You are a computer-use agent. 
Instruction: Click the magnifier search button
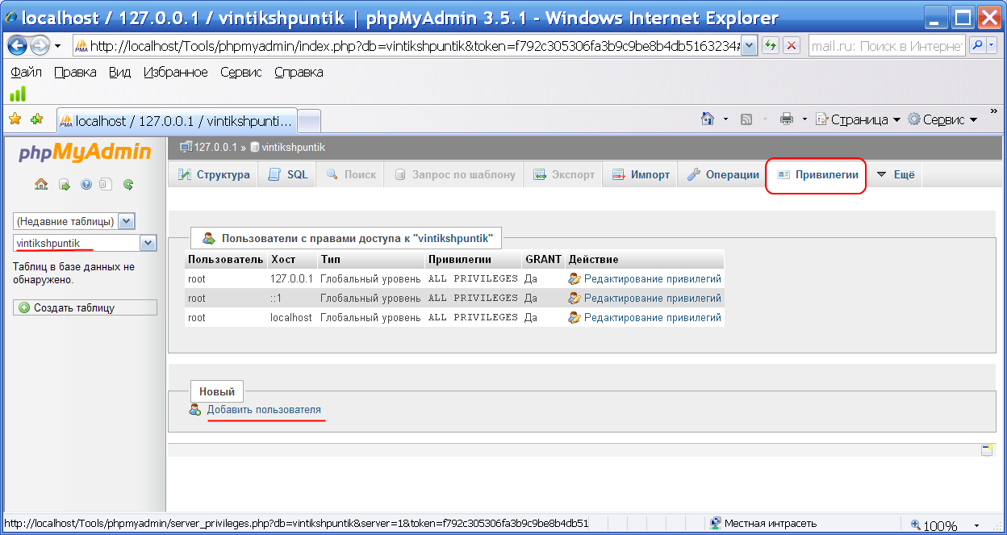[x=976, y=46]
